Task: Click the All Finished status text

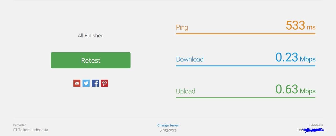Action: (x=91, y=36)
